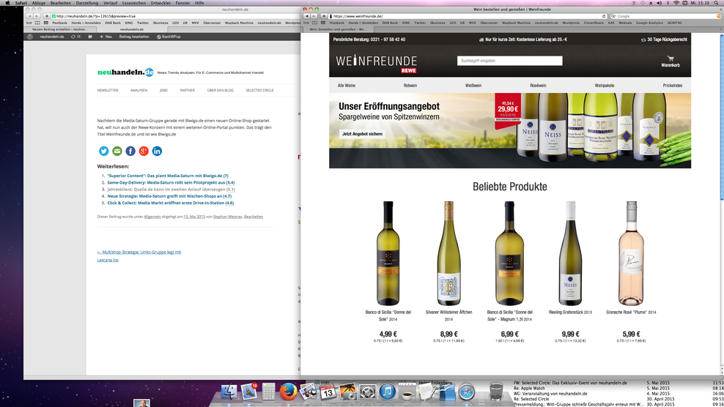This screenshot has height=407, width=724.
Task: Open comments bubble in admin bar
Action: click(90, 37)
